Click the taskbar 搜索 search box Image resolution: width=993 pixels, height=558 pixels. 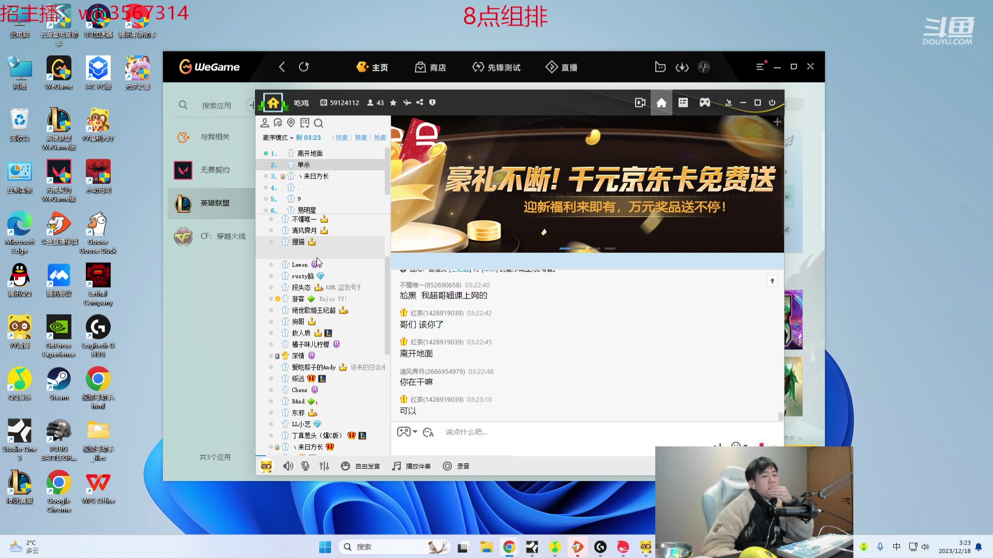tap(394, 547)
